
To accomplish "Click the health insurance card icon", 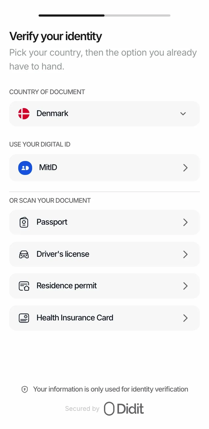I will pyautogui.click(x=24, y=318).
